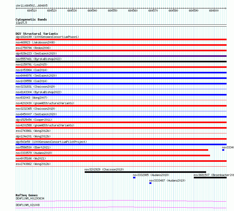The width and height of the screenshot is (234, 211).
Task: Open variant nsv832043 (Wong2007)
Action: pos(32,98)
